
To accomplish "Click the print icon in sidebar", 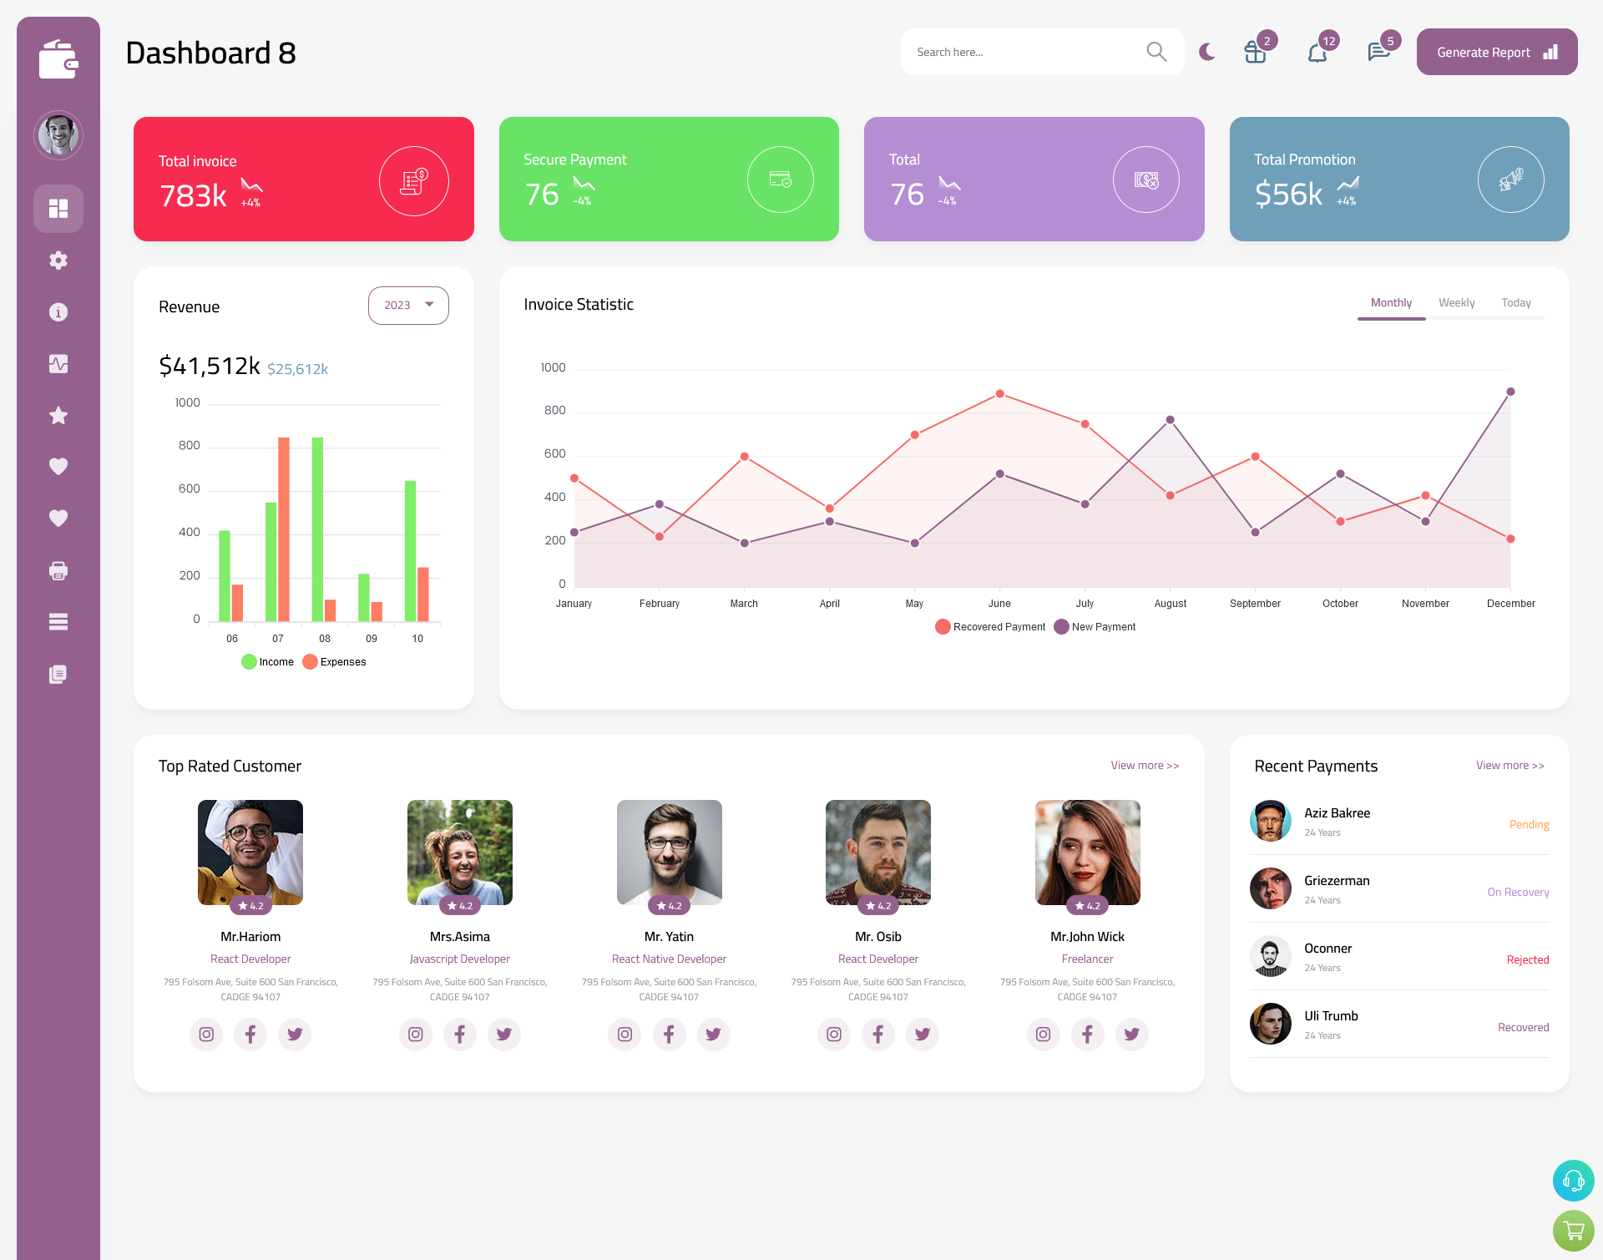I will coord(58,570).
